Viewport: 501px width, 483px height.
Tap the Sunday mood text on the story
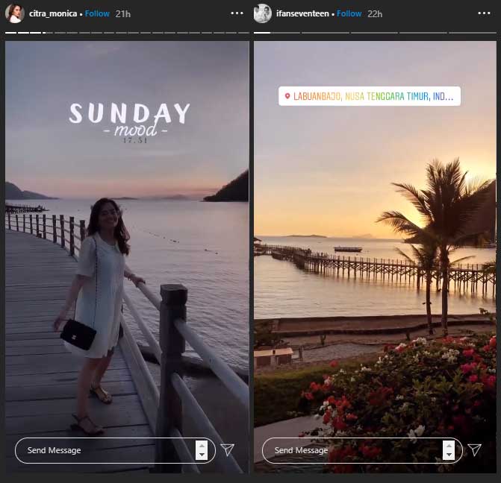pyautogui.click(x=130, y=121)
